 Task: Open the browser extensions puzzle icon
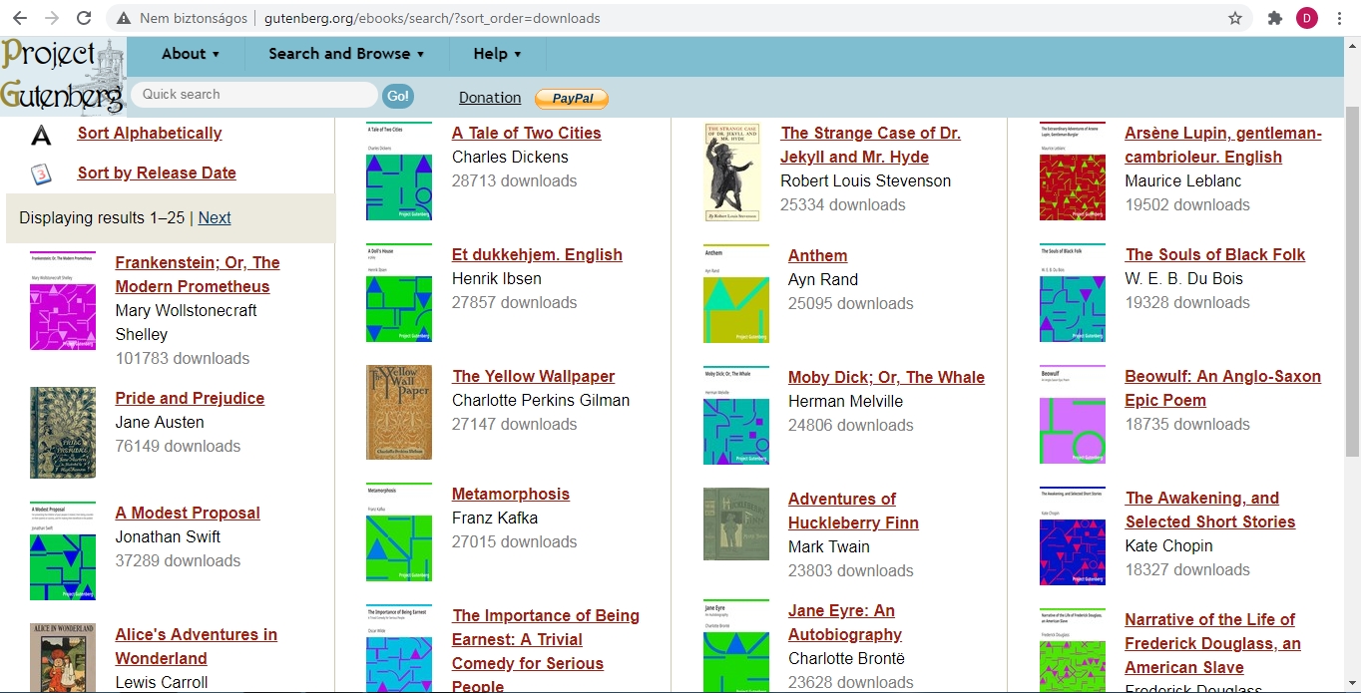coord(1274,18)
